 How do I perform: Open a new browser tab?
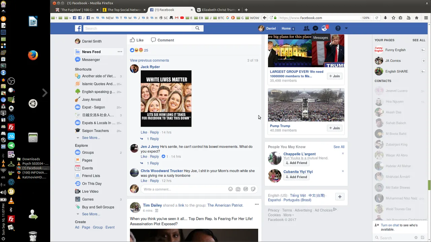[246, 10]
